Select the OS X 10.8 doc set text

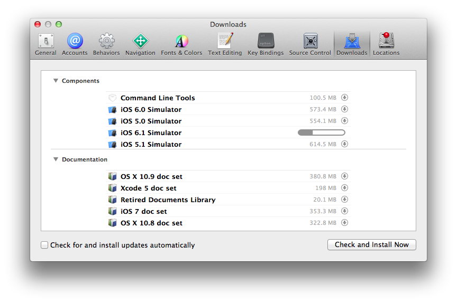pos(152,223)
